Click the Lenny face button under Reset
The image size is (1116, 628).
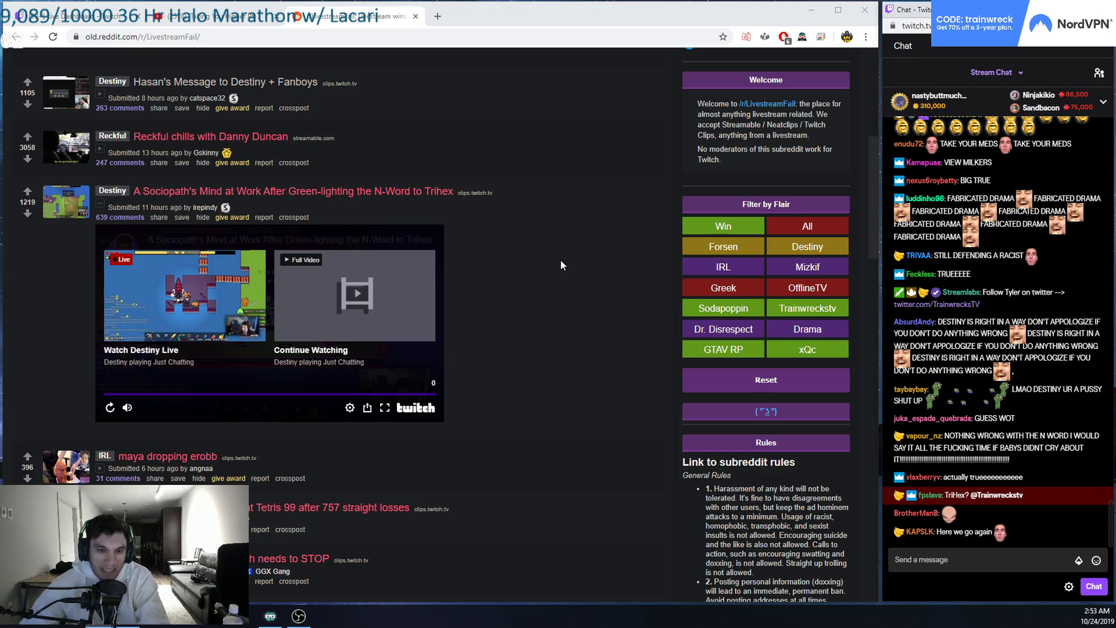(x=766, y=411)
